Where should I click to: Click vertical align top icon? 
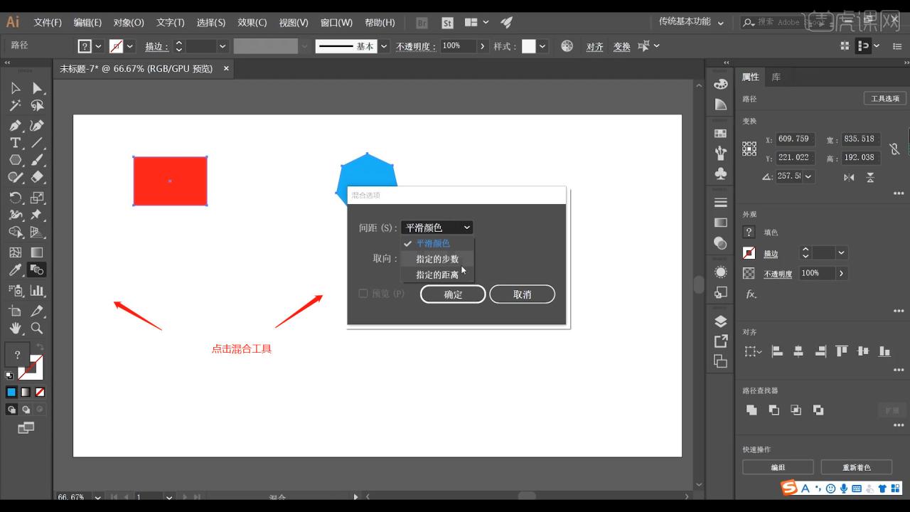click(842, 351)
